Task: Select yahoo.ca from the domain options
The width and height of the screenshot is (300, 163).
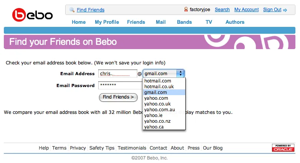Action: 154,127
